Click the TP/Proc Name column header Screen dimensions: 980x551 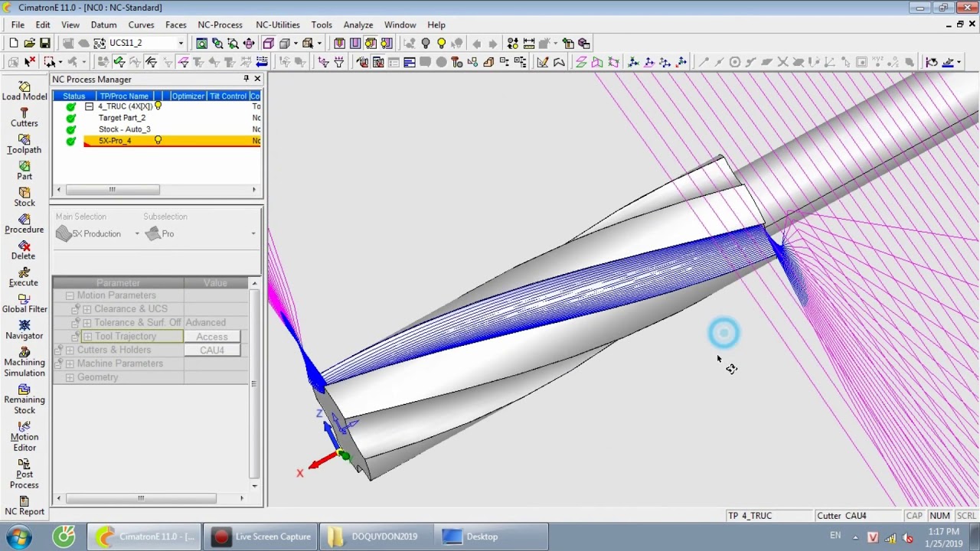click(124, 96)
